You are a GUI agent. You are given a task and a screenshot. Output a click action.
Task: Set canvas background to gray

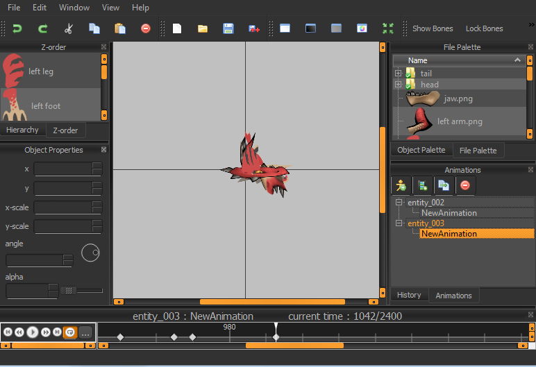pos(336,28)
